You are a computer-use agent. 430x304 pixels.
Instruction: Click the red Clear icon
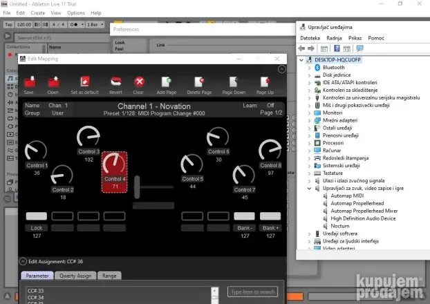click(x=140, y=82)
